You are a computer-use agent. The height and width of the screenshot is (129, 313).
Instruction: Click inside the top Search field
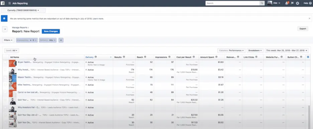(233, 3)
